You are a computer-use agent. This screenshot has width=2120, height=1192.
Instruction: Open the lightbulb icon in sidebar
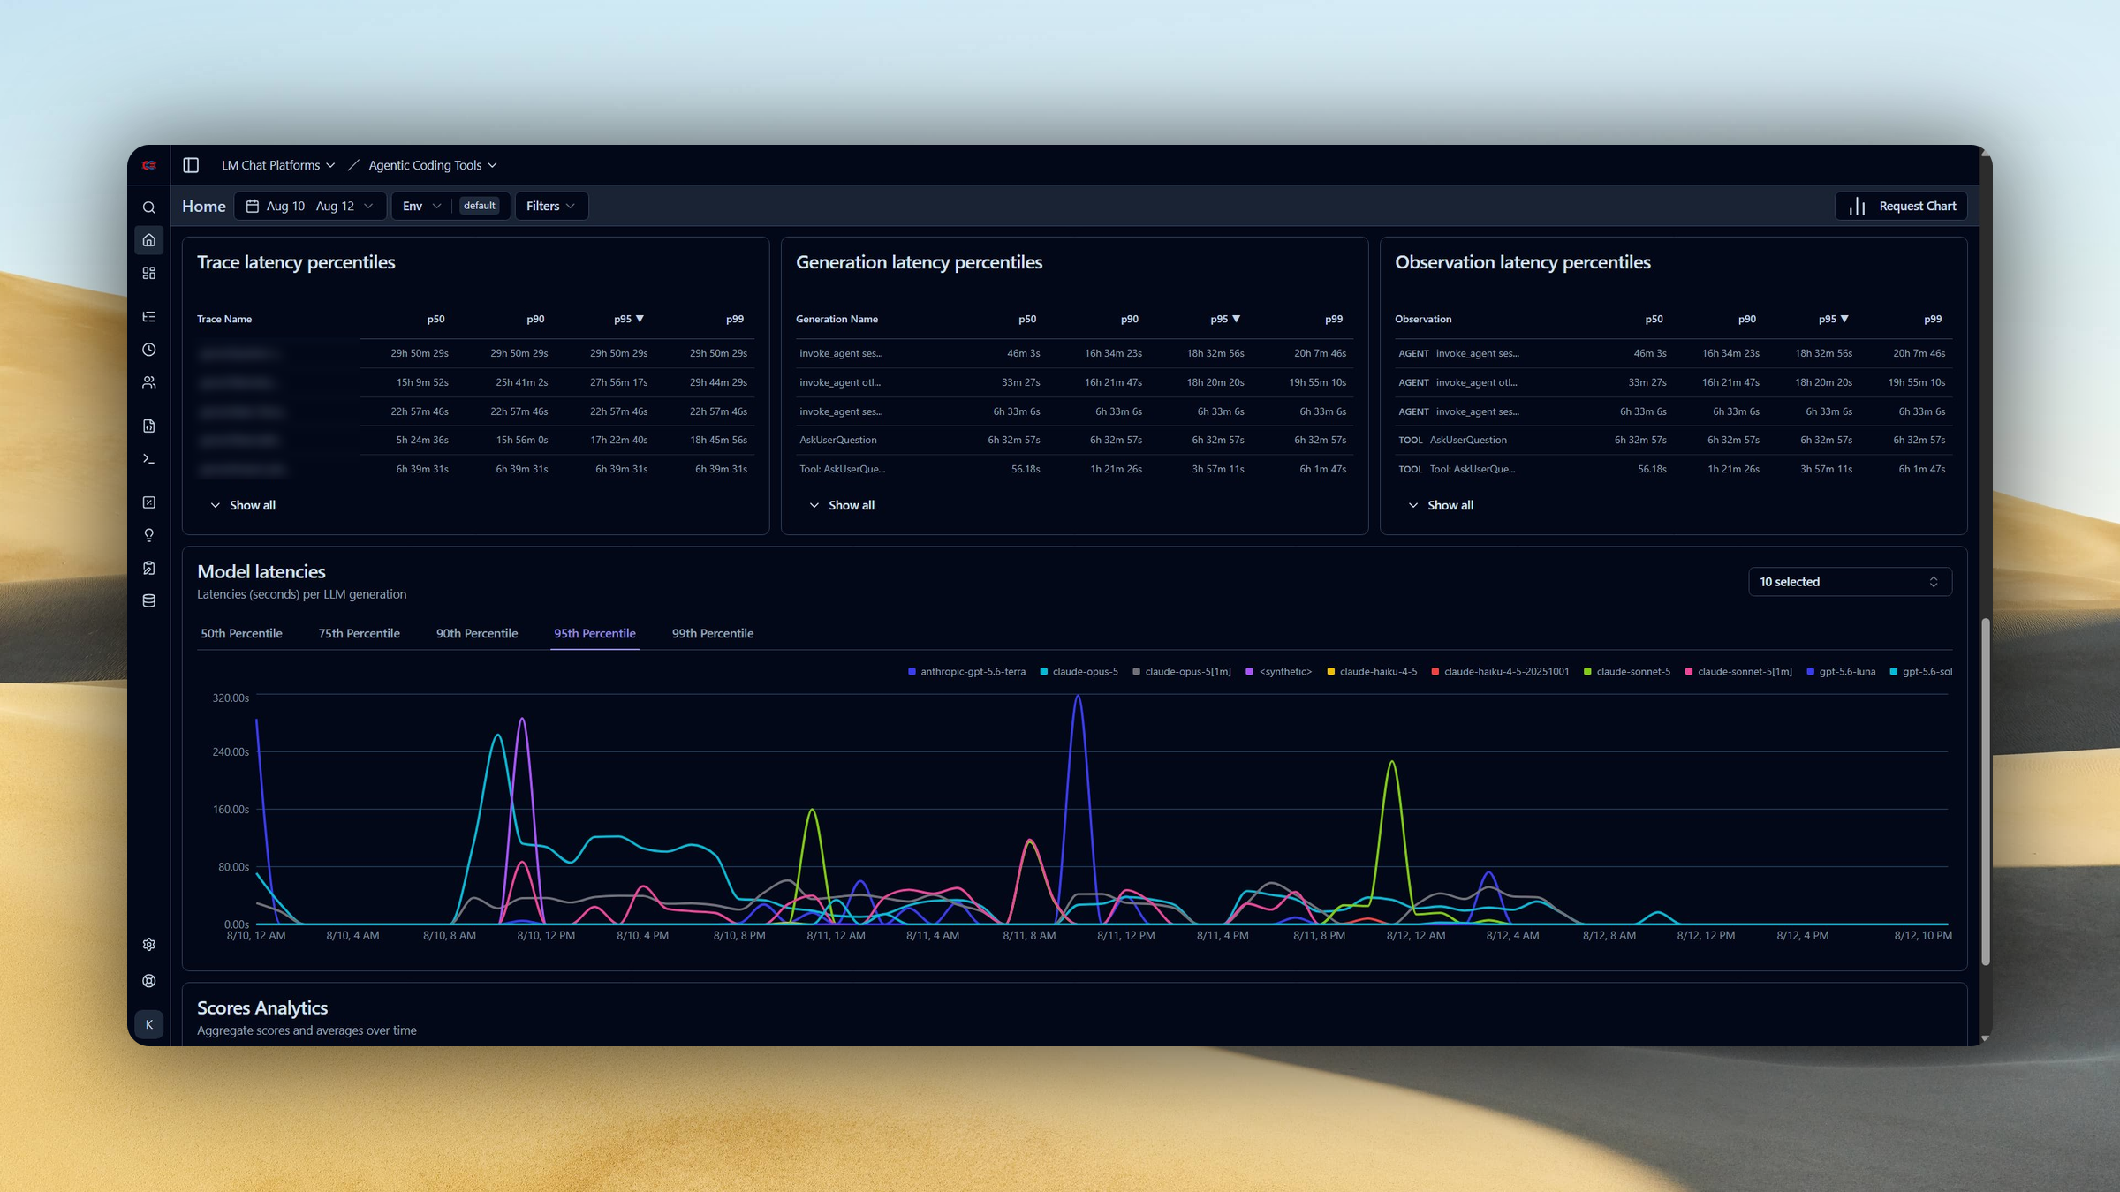[x=149, y=535]
